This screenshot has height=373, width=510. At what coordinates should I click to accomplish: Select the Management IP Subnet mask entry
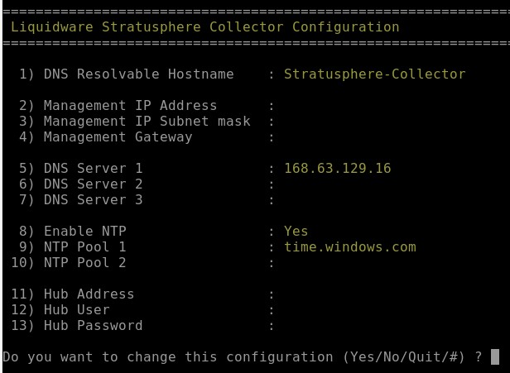(x=135, y=122)
